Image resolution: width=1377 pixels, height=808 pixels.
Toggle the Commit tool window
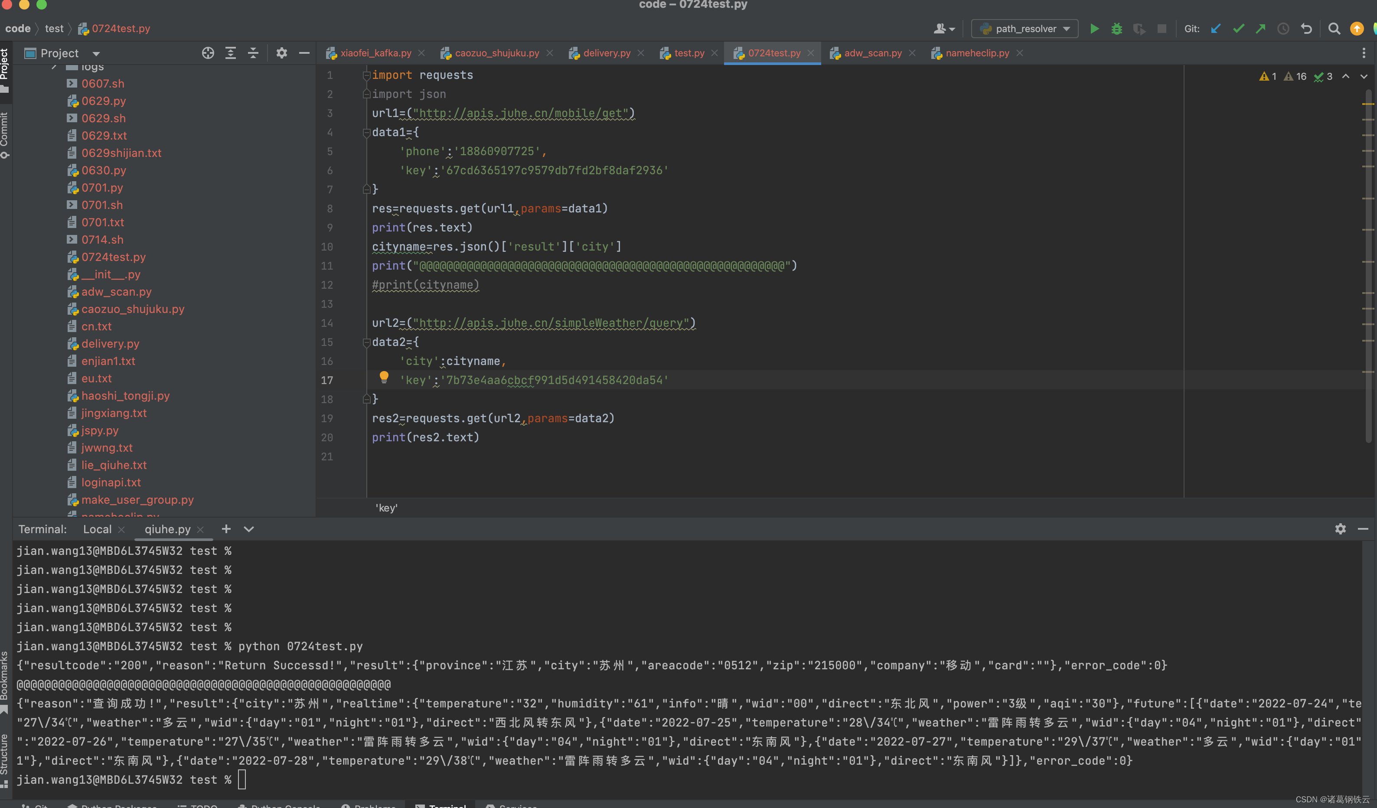click(5, 134)
